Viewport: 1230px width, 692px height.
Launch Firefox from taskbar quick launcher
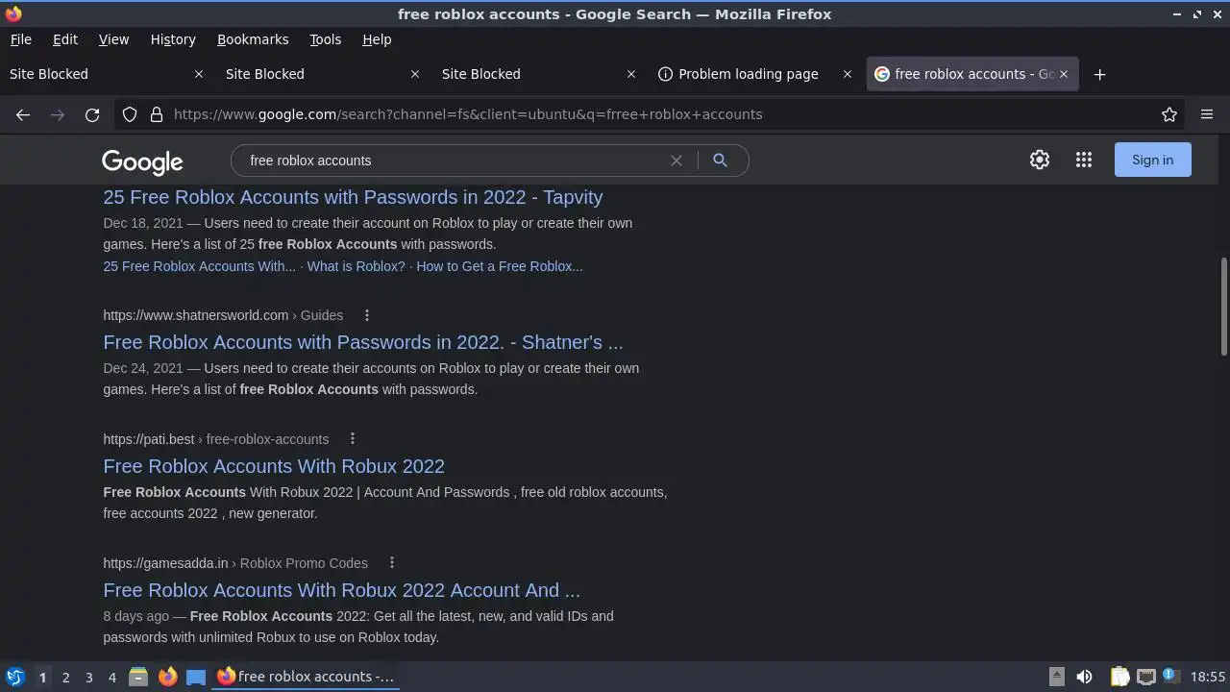(167, 677)
